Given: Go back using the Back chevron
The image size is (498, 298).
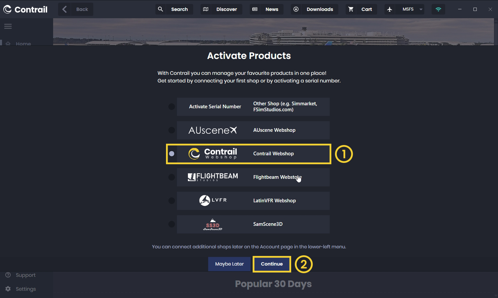Looking at the screenshot, I should pos(65,9).
